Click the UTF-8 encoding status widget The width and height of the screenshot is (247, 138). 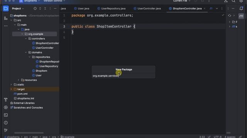[218, 137]
